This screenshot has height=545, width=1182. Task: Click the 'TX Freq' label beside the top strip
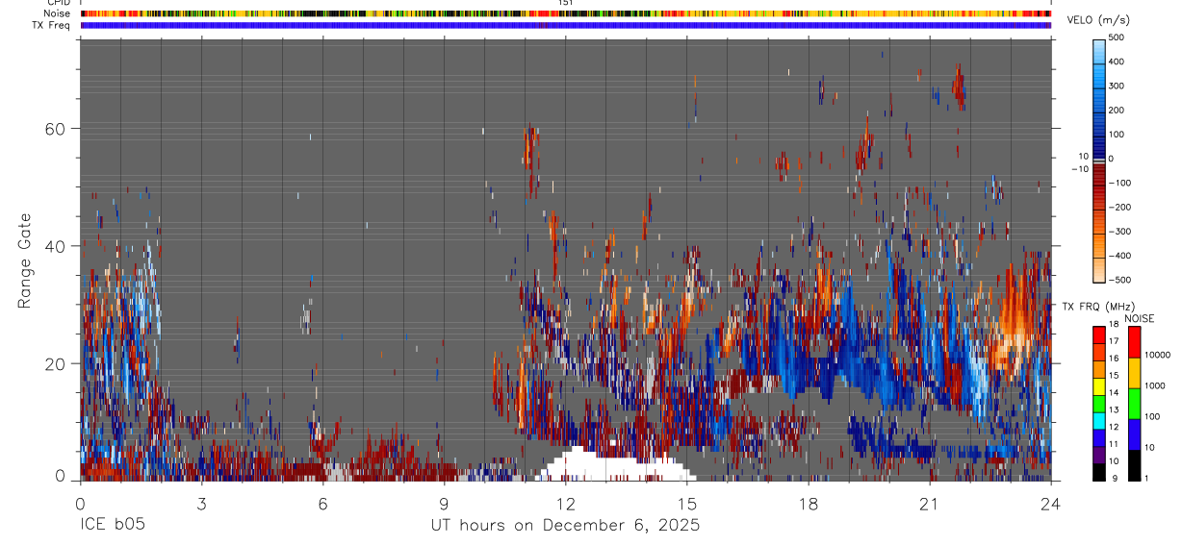[52, 25]
